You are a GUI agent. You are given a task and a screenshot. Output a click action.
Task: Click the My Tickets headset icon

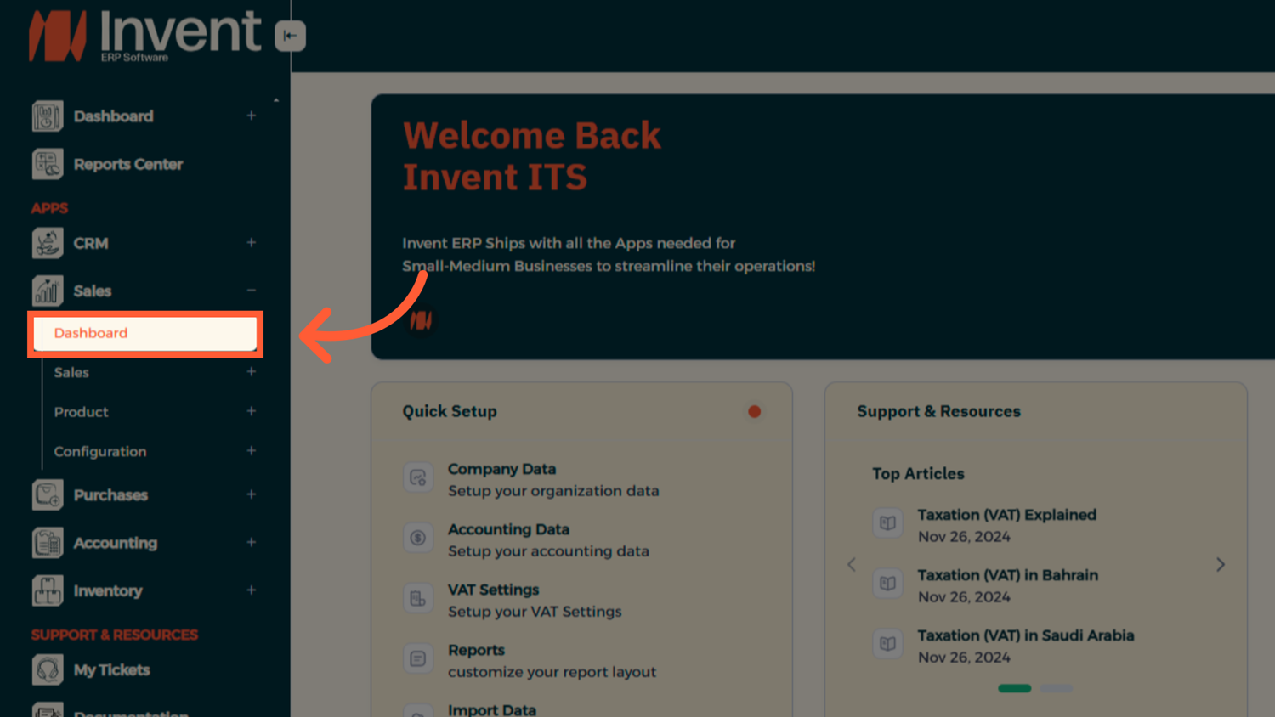click(x=48, y=670)
